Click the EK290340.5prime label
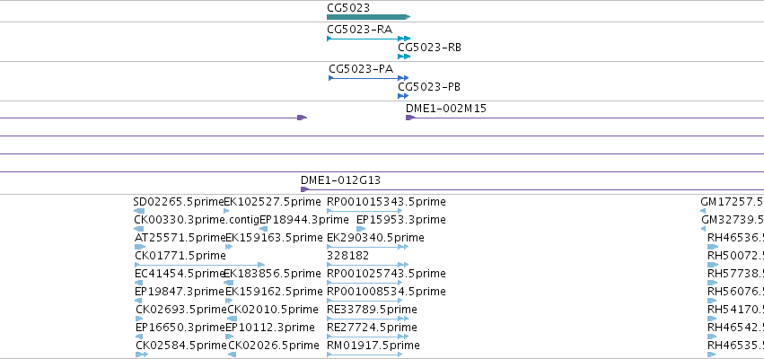 tap(375, 238)
